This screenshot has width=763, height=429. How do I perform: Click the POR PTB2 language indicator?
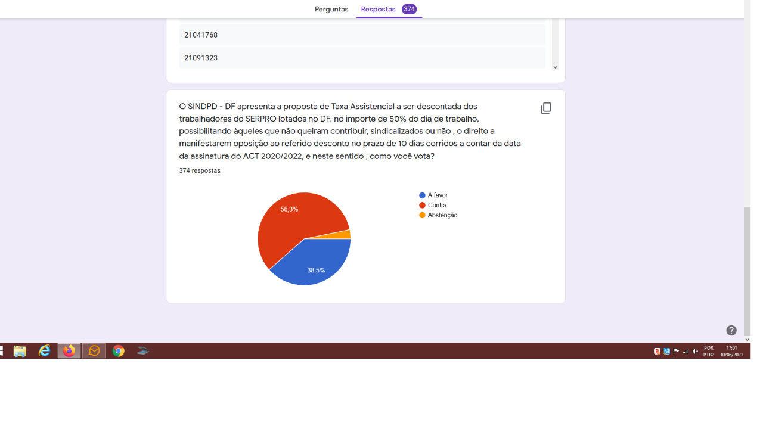(709, 352)
